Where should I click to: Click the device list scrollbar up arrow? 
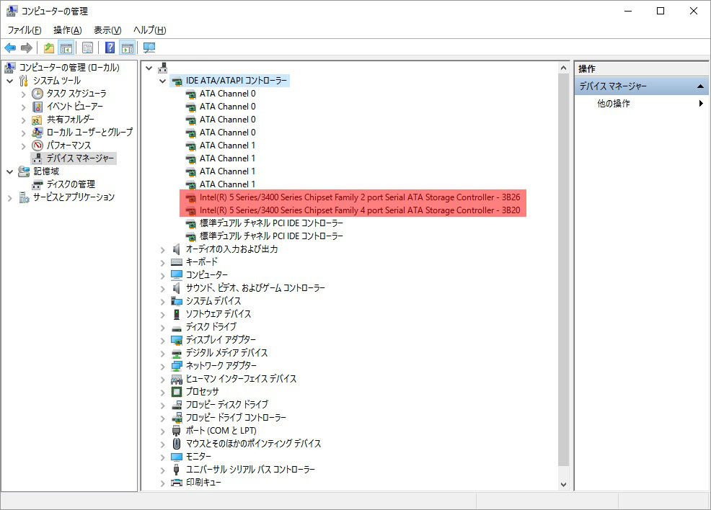(x=563, y=68)
